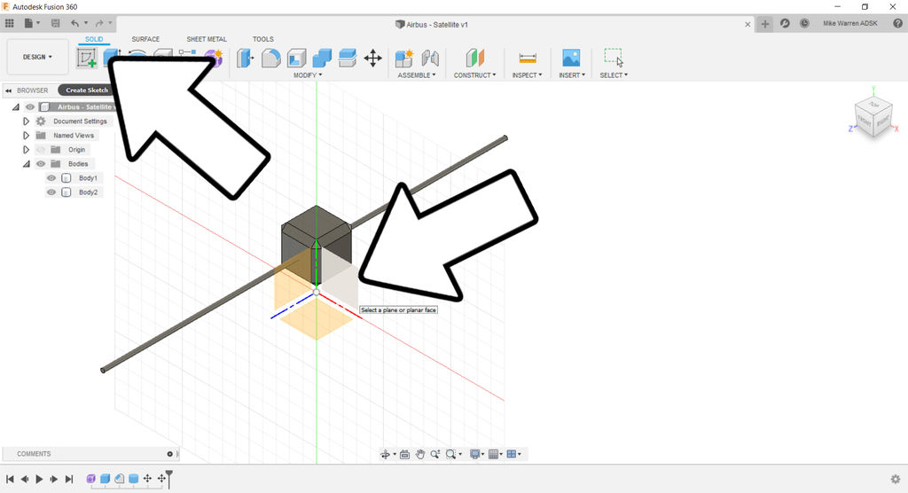This screenshot has height=493, width=908.
Task: Activate the Move/Copy tool in the toolbar
Action: [373, 58]
